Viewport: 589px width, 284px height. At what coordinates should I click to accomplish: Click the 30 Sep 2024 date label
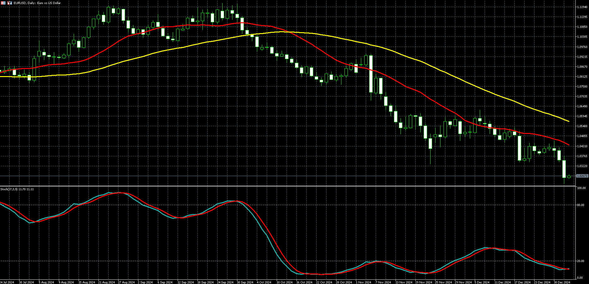(x=245, y=282)
